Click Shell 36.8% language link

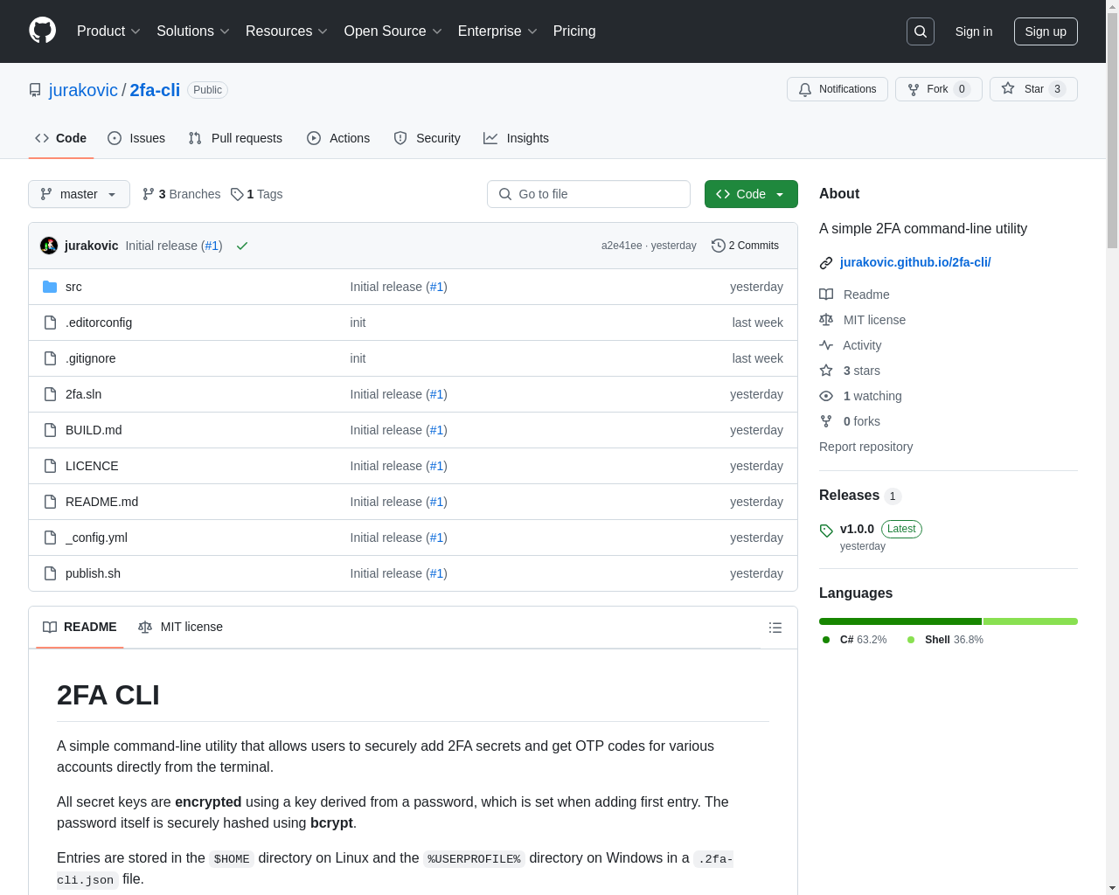click(x=945, y=640)
